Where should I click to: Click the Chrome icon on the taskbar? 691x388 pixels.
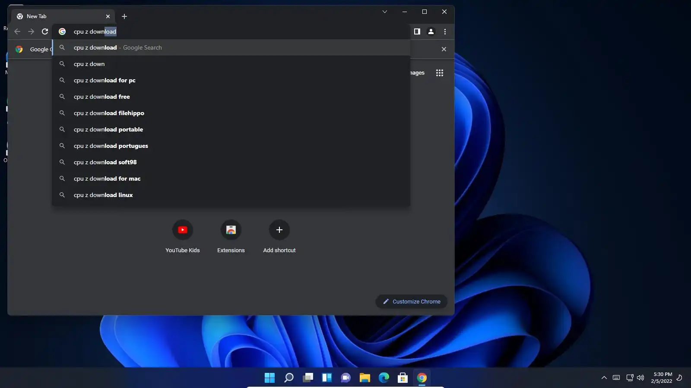pyautogui.click(x=422, y=378)
